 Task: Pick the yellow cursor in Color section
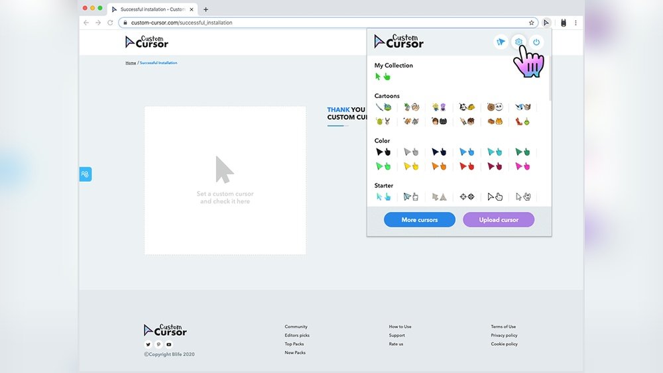(411, 166)
